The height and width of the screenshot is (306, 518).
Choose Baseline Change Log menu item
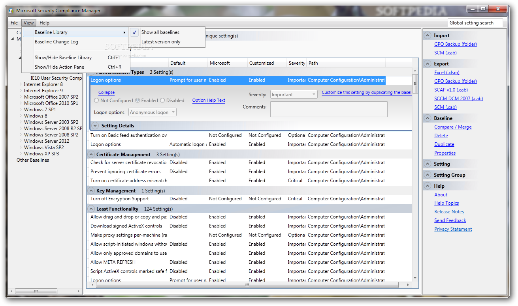76,42
